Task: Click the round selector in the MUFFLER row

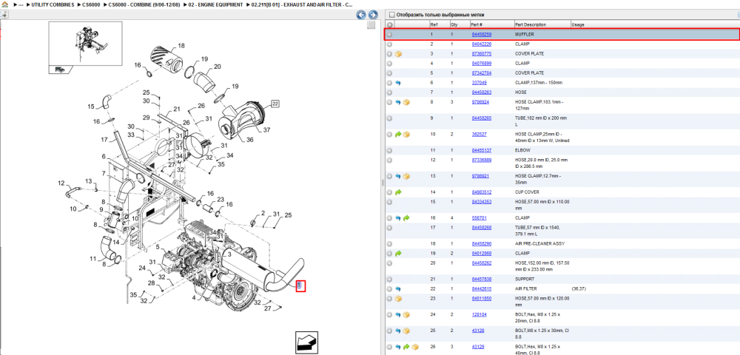Action: (x=389, y=35)
